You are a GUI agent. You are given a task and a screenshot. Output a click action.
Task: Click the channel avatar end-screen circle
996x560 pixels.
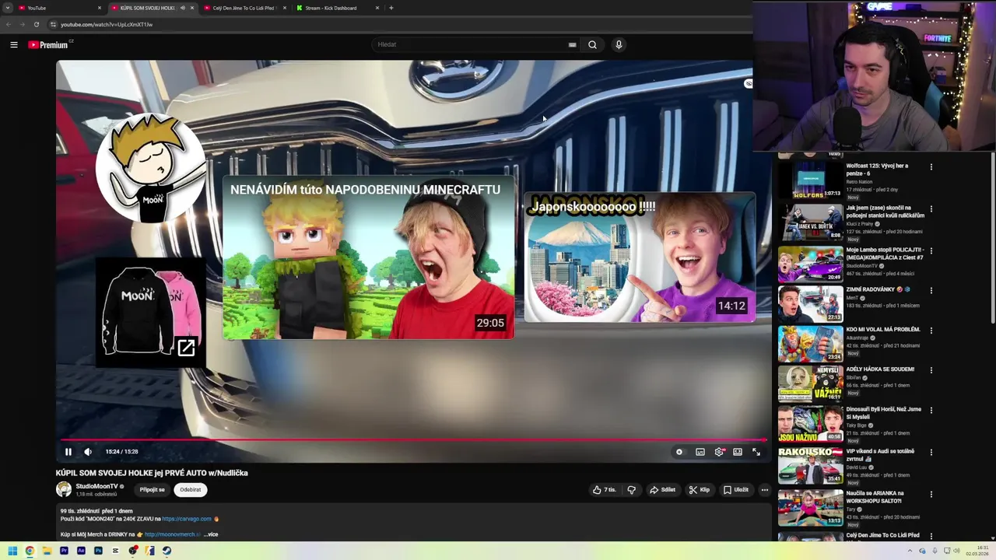pyautogui.click(x=151, y=168)
